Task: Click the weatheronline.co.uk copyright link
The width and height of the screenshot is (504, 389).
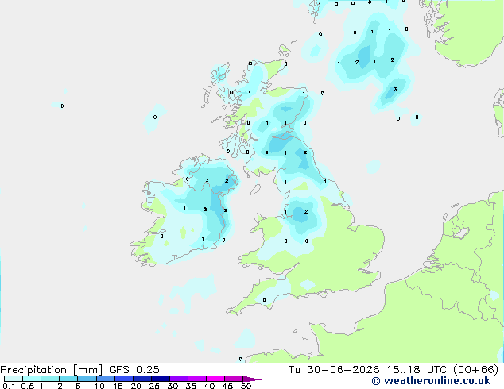Action: pyautogui.click(x=431, y=381)
